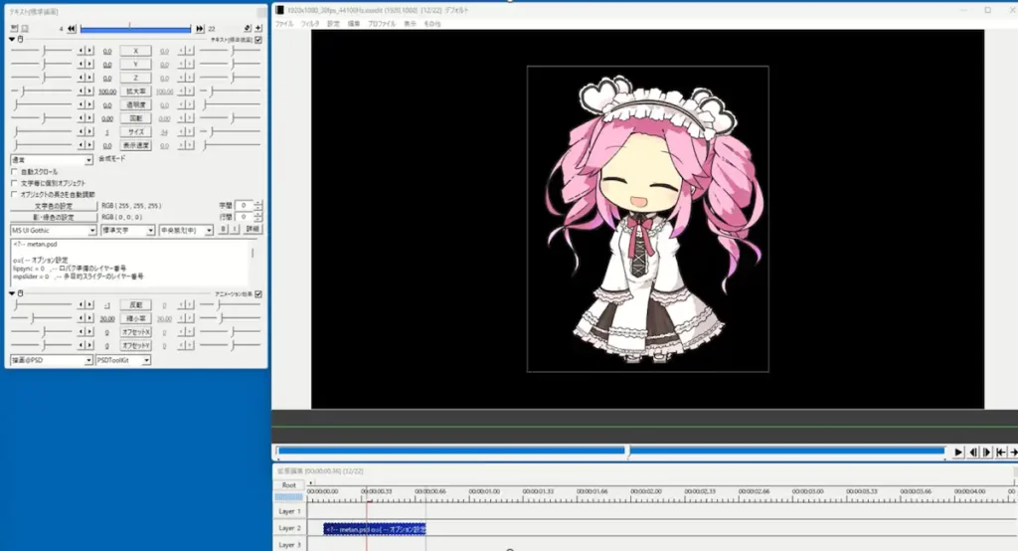The image size is (1018, 551).
Task: Open the PSDToolKit category dropdown
Action: [123, 360]
